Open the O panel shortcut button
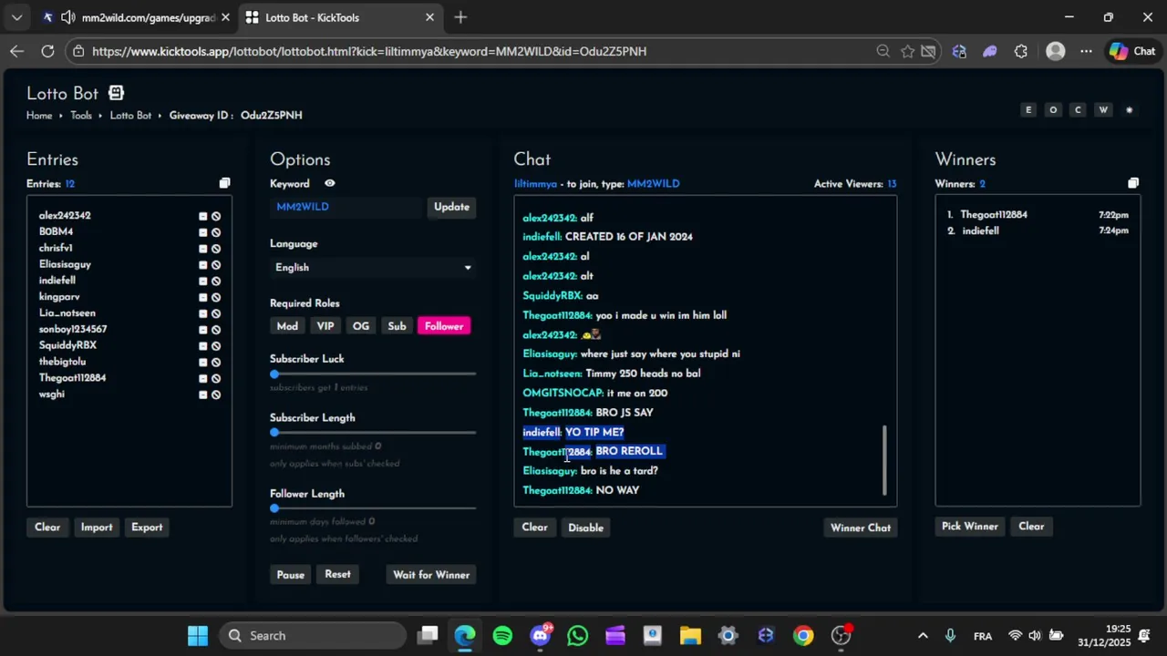The width and height of the screenshot is (1167, 656). pyautogui.click(x=1053, y=109)
